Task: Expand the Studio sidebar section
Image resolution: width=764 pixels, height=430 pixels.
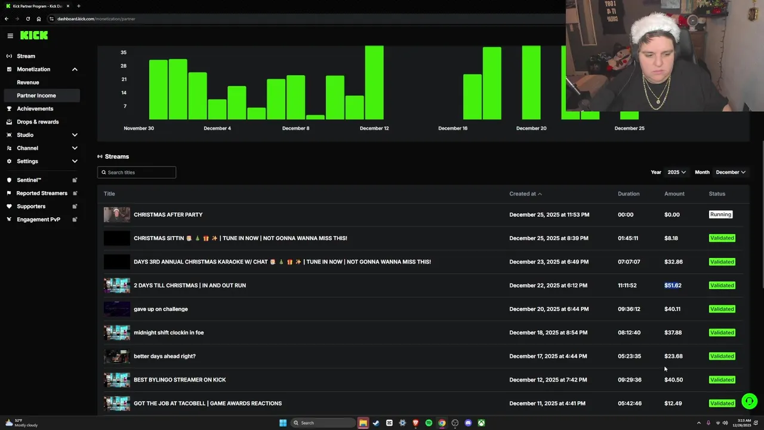Action: coord(75,135)
